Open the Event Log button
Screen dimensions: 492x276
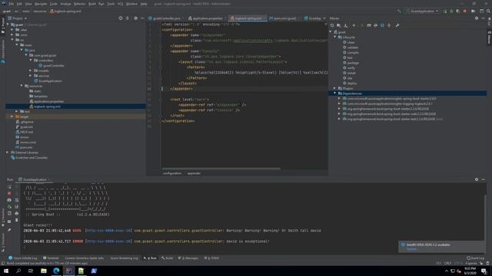click(475, 258)
